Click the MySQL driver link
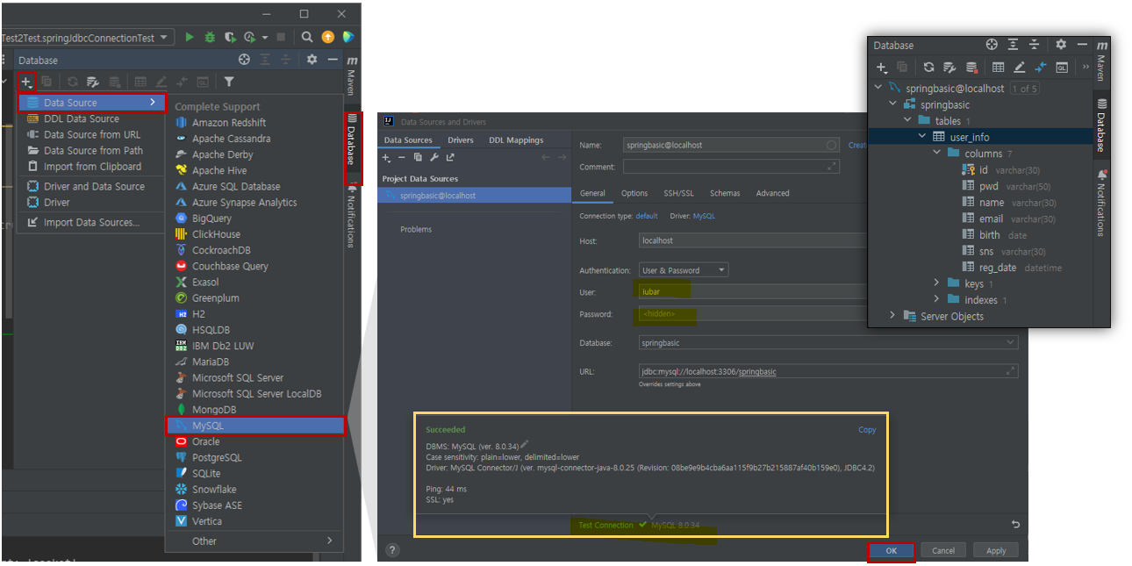The width and height of the screenshot is (1132, 566). coord(705,216)
